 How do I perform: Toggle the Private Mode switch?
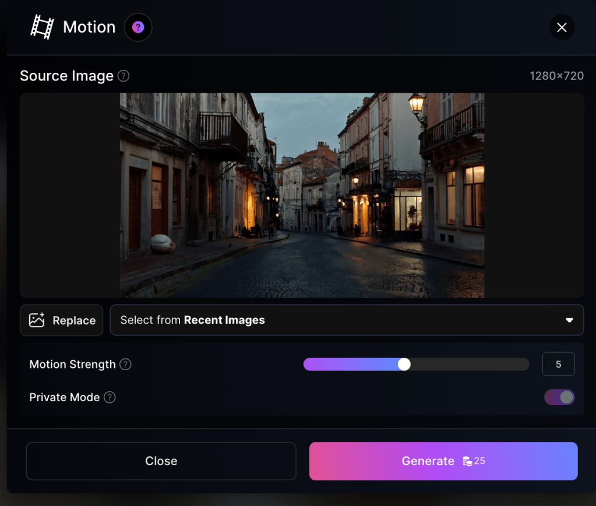point(559,398)
